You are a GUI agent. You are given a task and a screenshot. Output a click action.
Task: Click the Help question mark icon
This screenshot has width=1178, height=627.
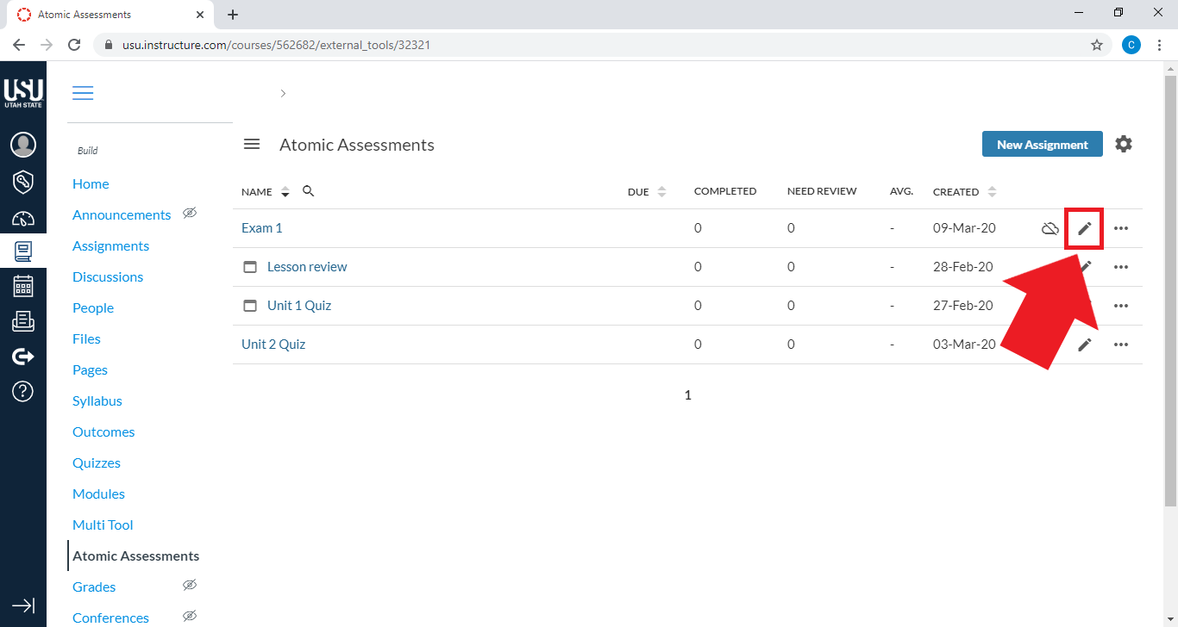click(23, 391)
